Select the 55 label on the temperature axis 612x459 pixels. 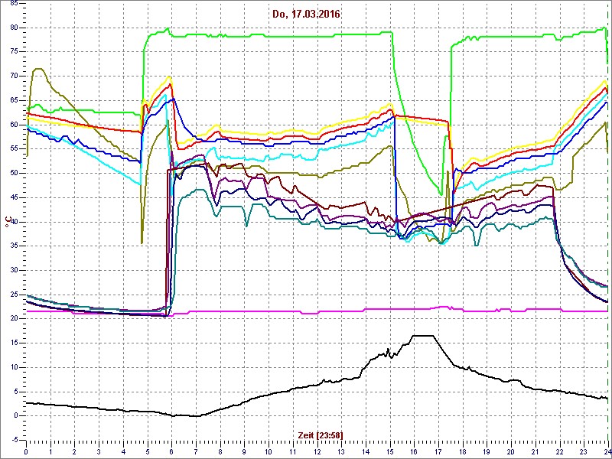pos(13,148)
